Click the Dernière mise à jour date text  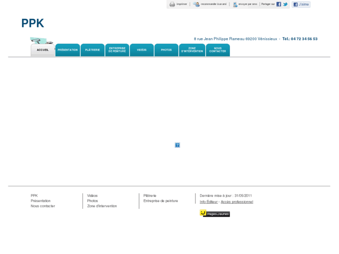(x=226, y=196)
